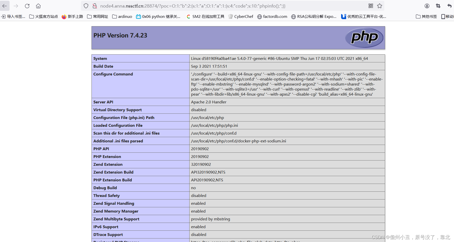
Task: Click the Build Date value Sep 3 2021
Action: click(209, 66)
